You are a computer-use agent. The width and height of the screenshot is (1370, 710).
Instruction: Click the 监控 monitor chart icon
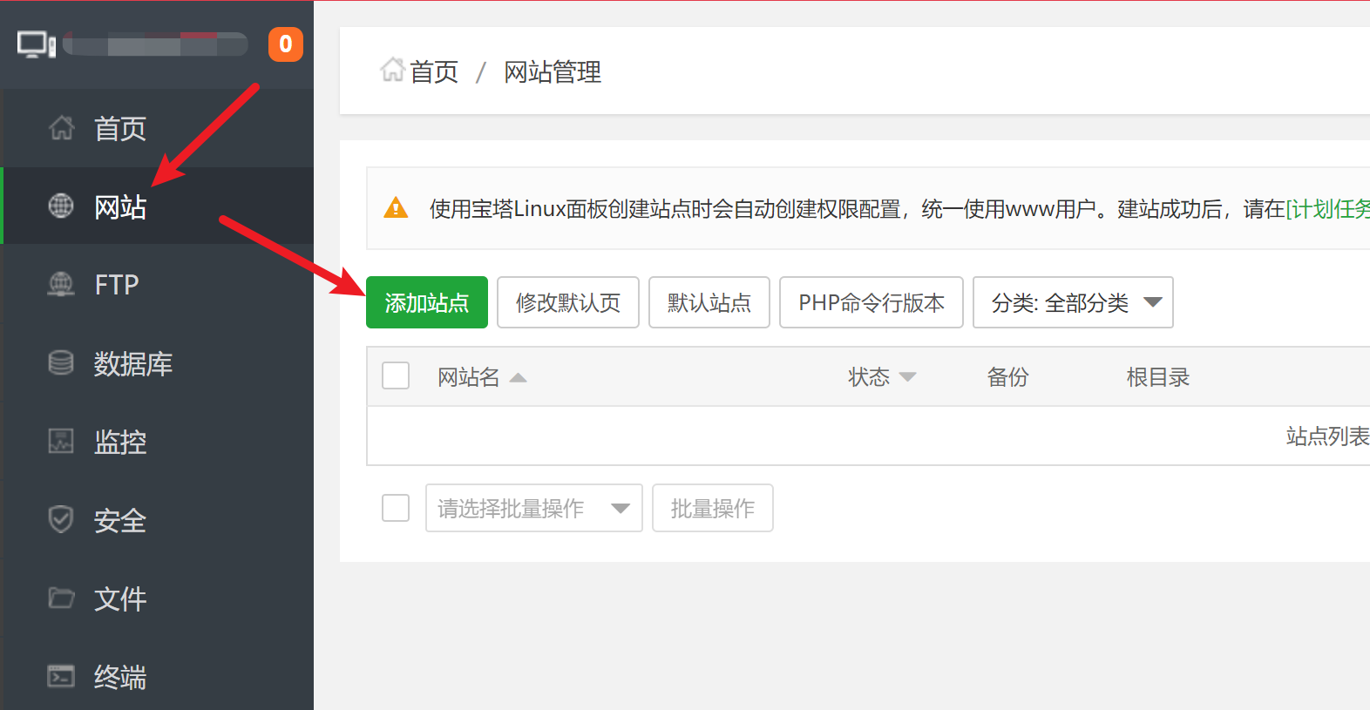click(x=61, y=441)
